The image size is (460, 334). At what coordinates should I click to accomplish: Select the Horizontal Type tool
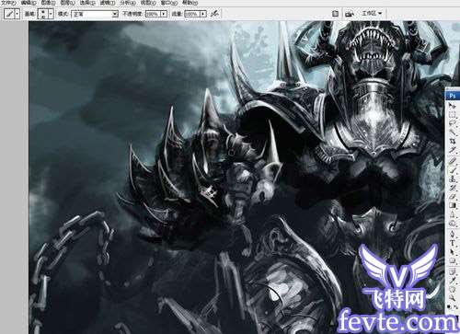click(453, 242)
